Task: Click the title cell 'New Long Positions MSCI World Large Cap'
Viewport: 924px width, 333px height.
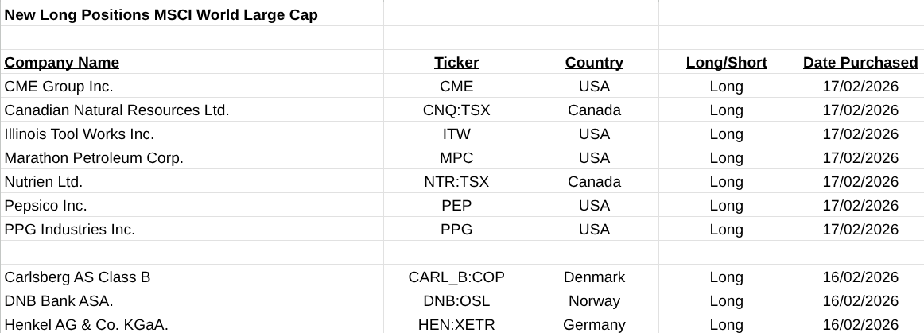Action: click(161, 15)
